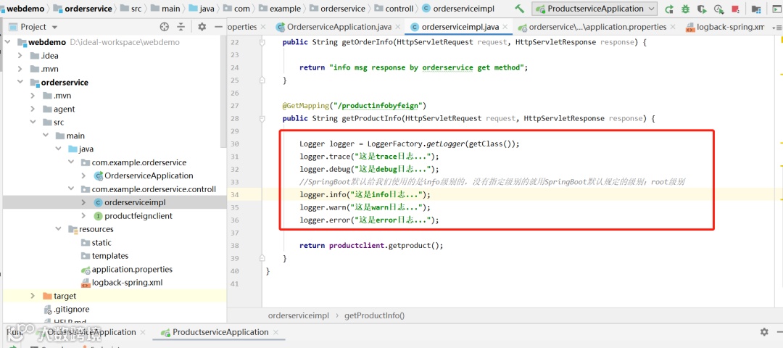Click the orderserviceimpl breadcrumb below editor
Image resolution: width=783 pixels, height=348 pixels.
299,315
